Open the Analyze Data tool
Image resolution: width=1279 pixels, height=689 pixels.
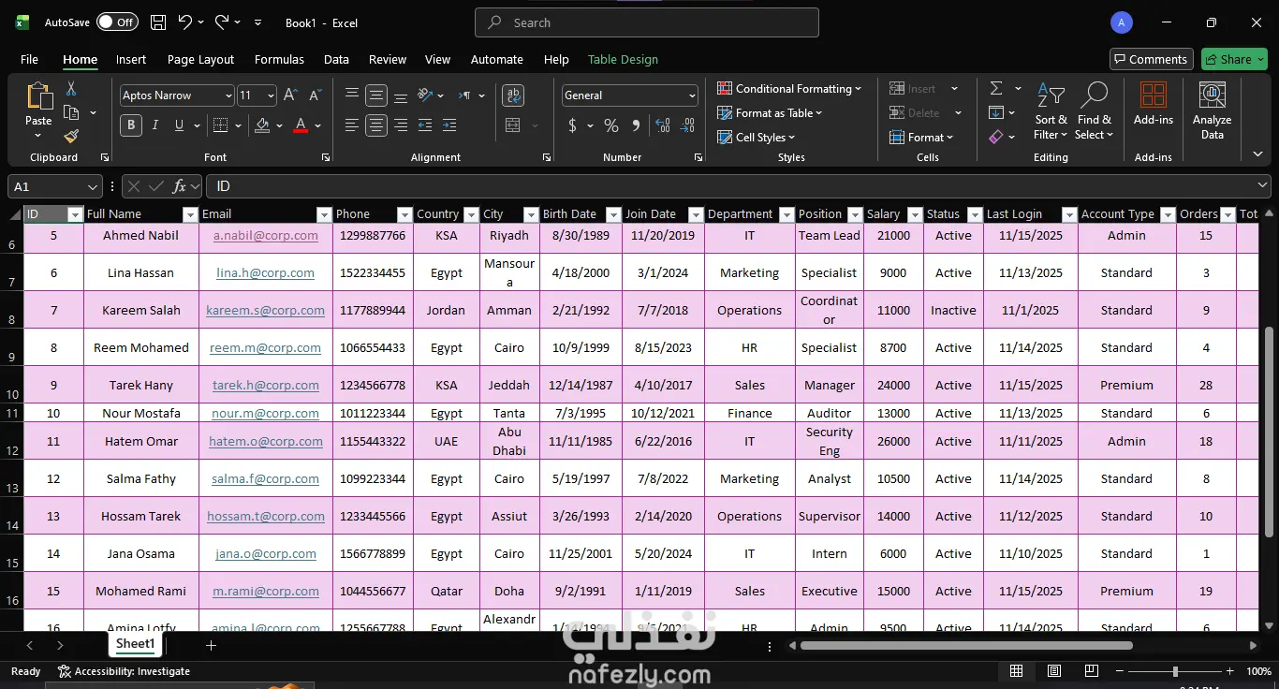[x=1212, y=110]
